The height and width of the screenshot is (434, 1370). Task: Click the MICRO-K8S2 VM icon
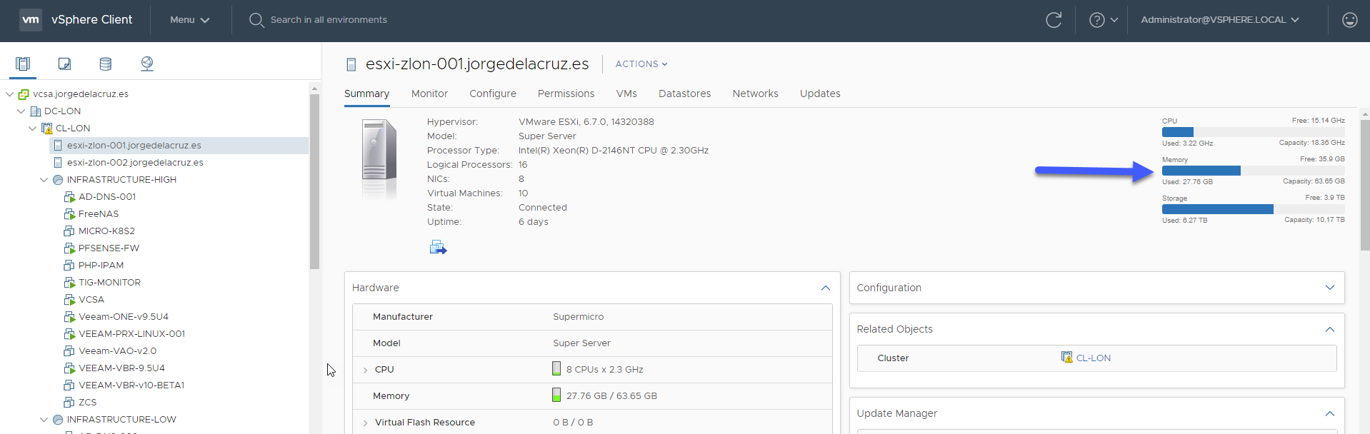(69, 231)
